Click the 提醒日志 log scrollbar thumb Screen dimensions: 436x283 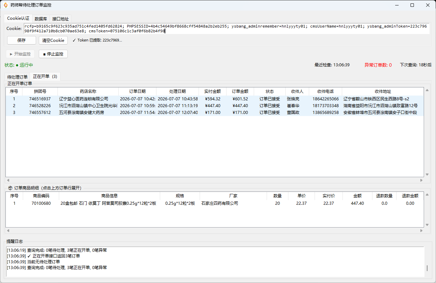click(x=427, y=268)
